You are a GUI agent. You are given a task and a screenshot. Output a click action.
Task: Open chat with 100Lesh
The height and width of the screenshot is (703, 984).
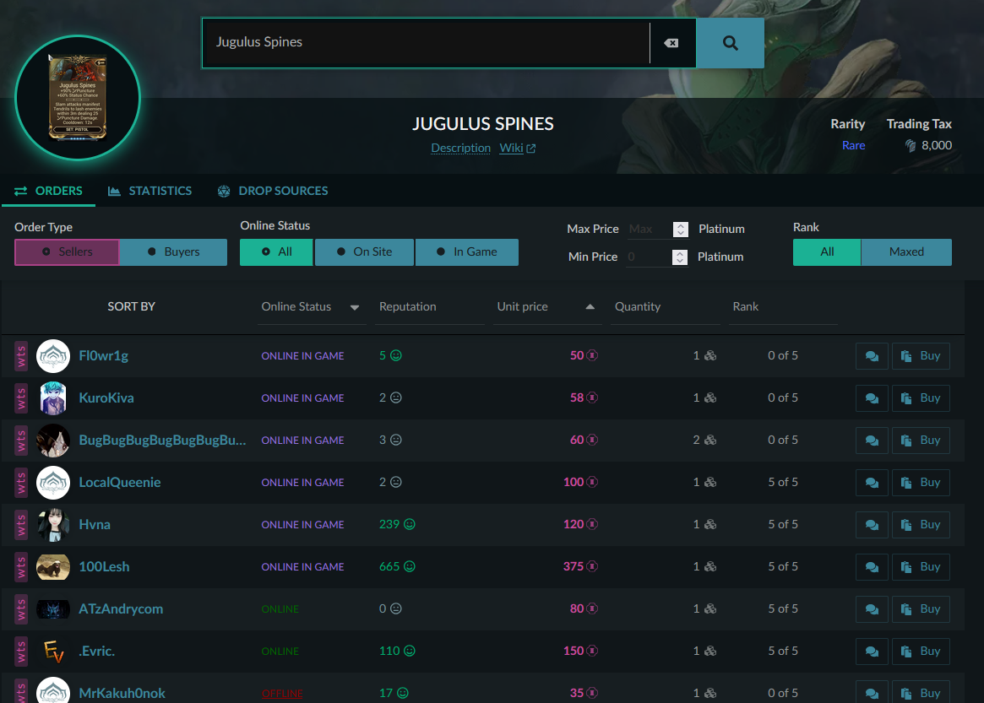coord(872,566)
